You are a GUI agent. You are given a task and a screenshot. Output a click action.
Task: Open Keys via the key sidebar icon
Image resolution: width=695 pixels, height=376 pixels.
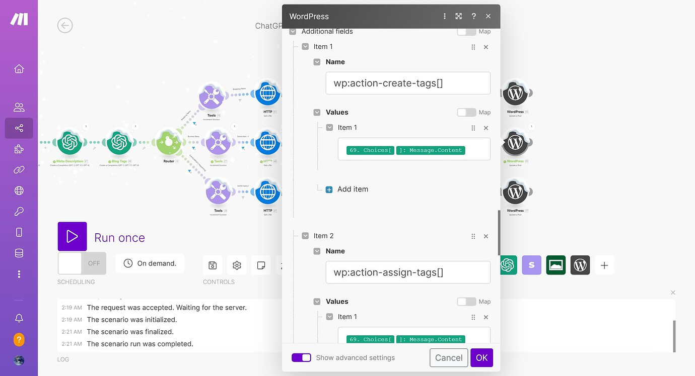(19, 212)
